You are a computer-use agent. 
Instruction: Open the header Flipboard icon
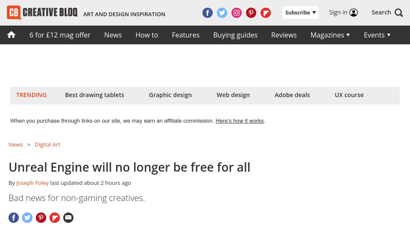point(265,13)
